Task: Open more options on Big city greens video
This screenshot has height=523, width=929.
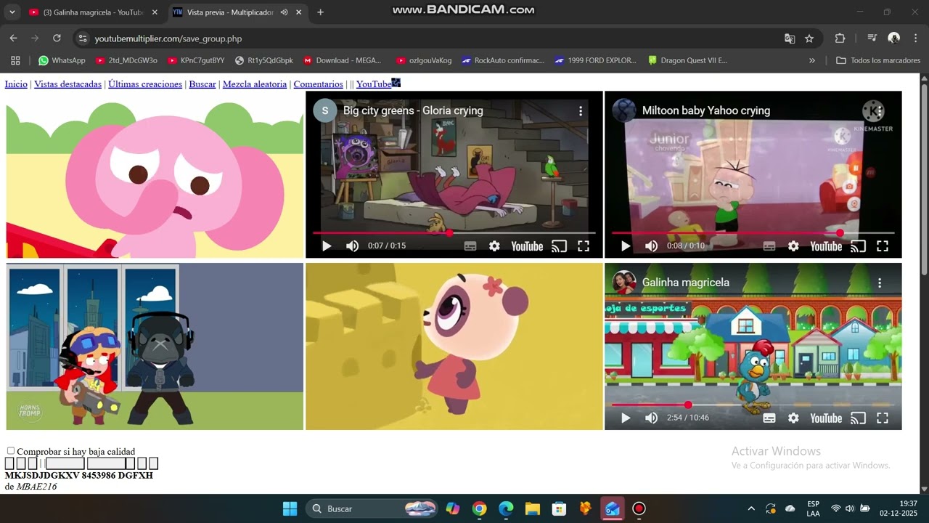Action: [x=581, y=111]
